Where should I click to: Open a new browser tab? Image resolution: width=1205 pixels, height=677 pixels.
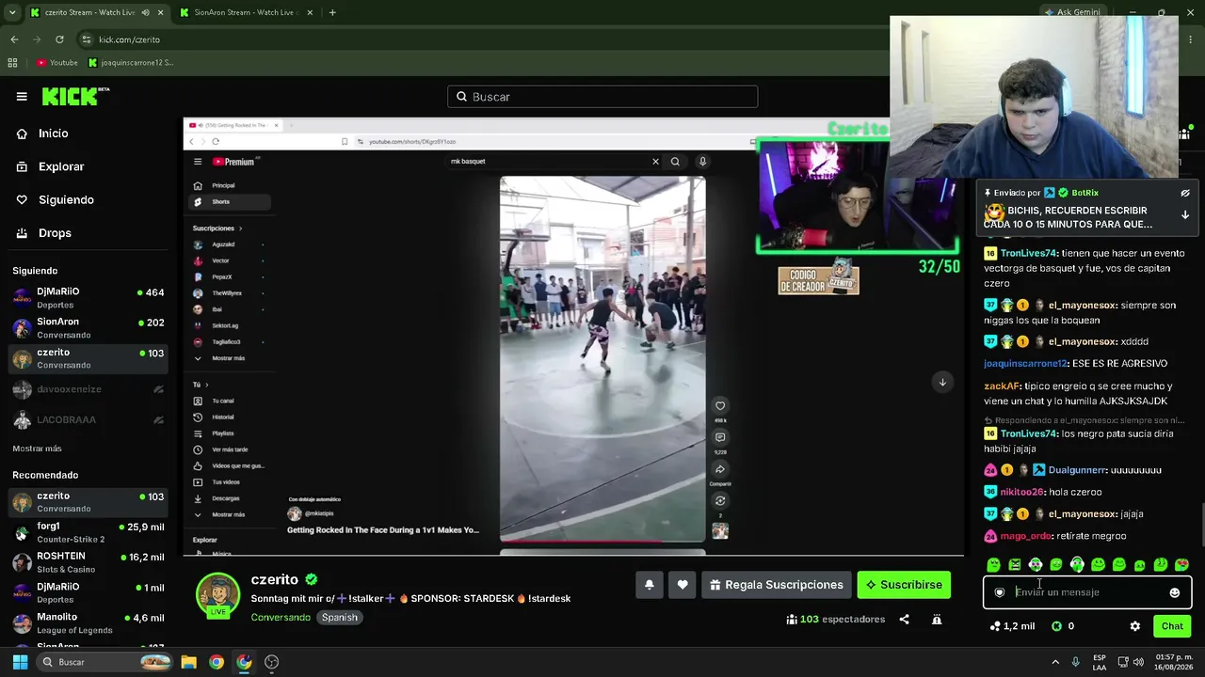(332, 12)
